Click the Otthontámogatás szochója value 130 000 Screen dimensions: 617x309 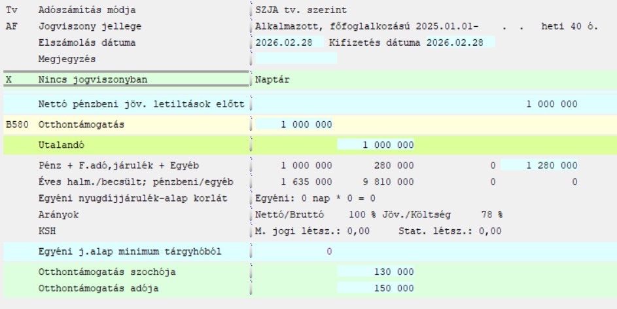pyautogui.click(x=376, y=272)
